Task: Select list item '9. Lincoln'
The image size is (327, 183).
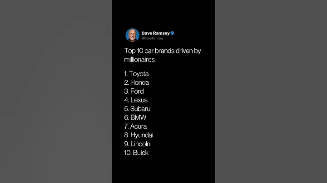Action: coord(138,144)
